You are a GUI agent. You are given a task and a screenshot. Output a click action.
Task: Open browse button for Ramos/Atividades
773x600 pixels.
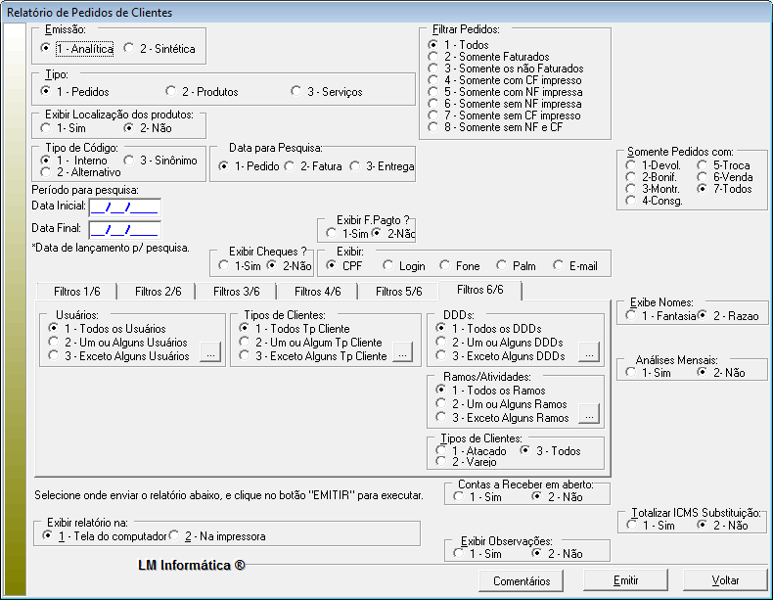[x=587, y=418]
